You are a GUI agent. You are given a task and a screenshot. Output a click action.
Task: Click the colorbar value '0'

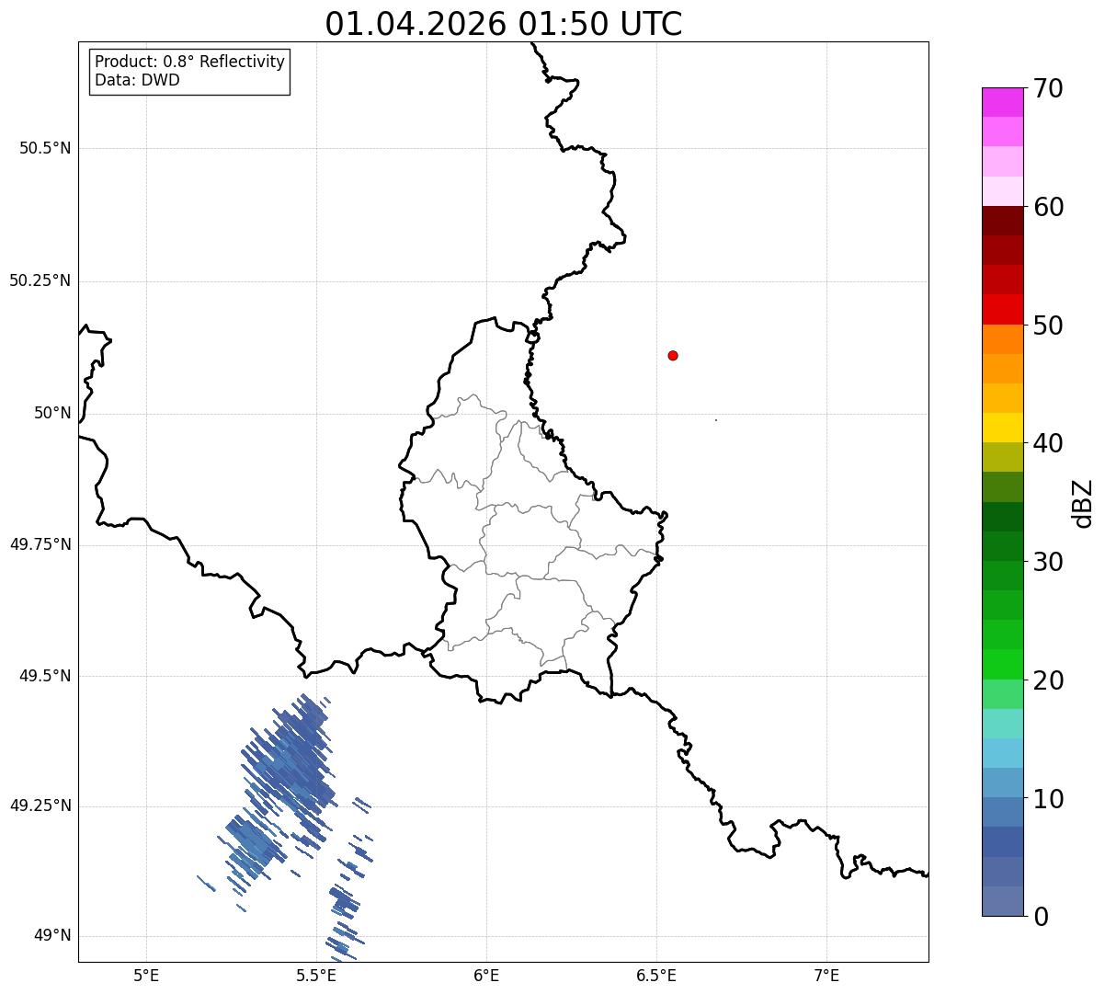(1041, 917)
